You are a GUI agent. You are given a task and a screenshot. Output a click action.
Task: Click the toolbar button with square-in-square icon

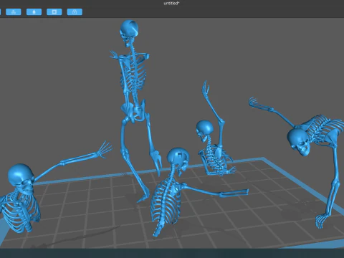click(x=54, y=12)
